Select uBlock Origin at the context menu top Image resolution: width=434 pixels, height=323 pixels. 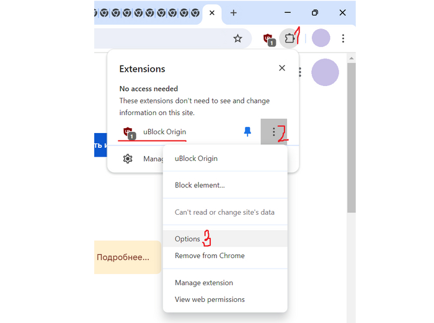[225, 158]
